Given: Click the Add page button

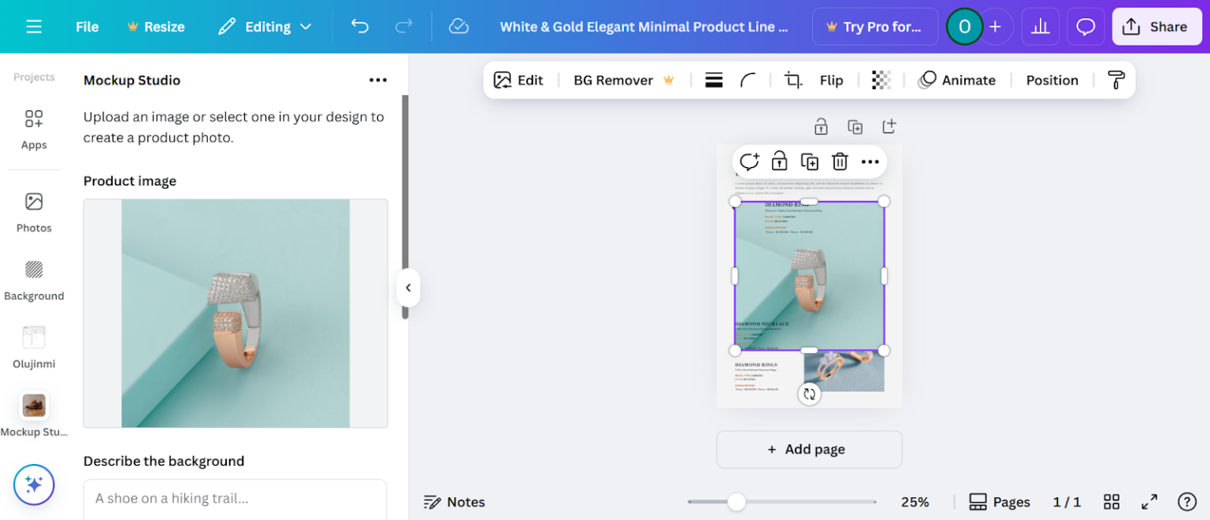Looking at the screenshot, I should point(809,449).
